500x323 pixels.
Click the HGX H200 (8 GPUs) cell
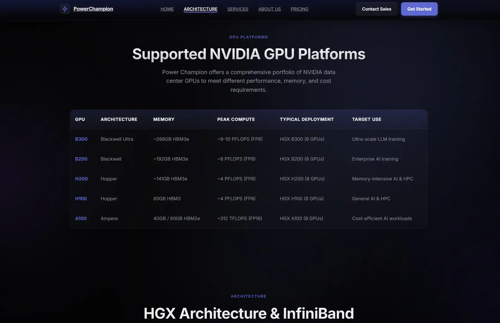[302, 179]
